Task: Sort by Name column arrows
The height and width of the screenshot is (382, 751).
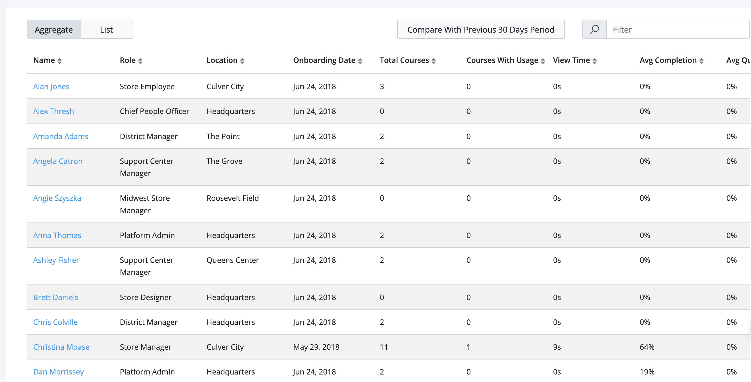Action: 60,61
